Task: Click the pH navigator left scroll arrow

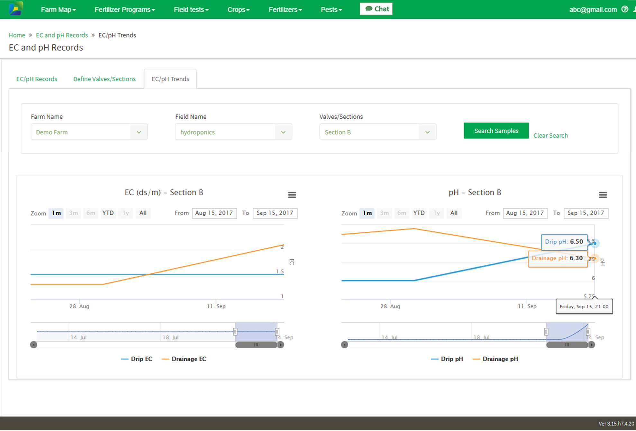Action: click(x=345, y=345)
